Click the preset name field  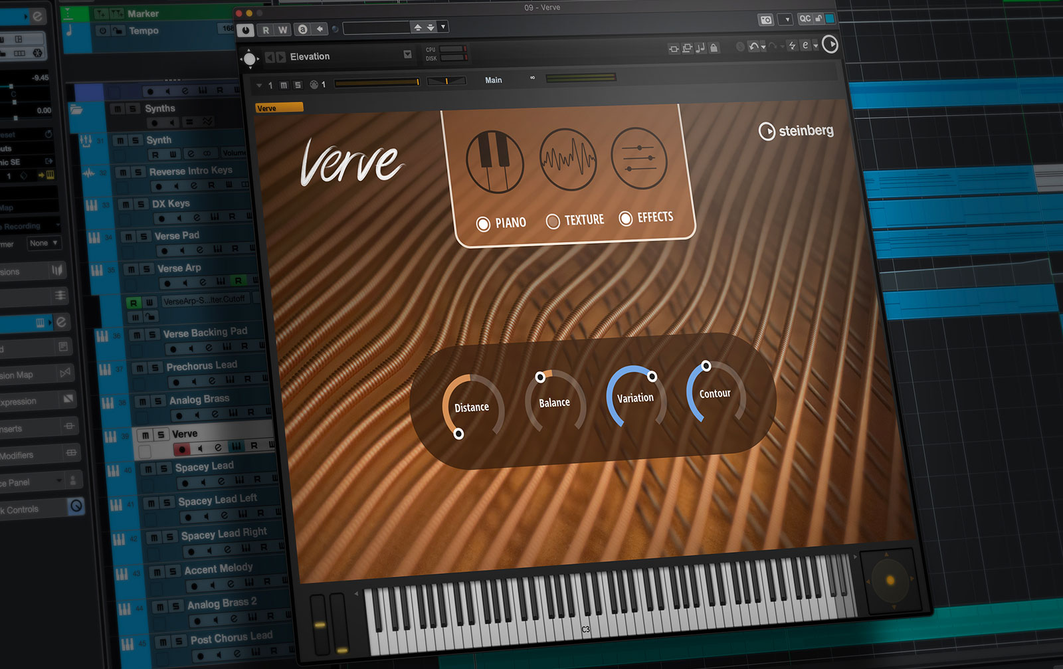click(x=376, y=28)
